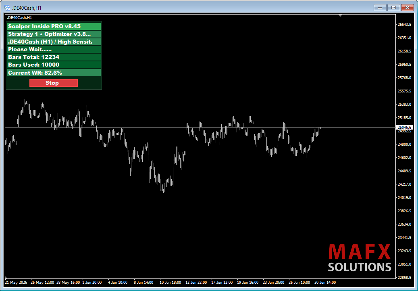Viewport: 418px width, 291px height.
Task: Minimize the .DE40Cash,H1 chart window
Action: [x=380, y=8]
